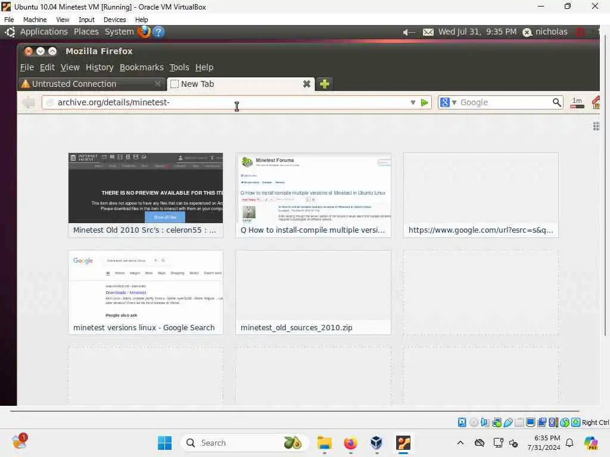Click the VirtualBox window vertical scrollbar
The width and height of the screenshot is (610, 457).
605,184
